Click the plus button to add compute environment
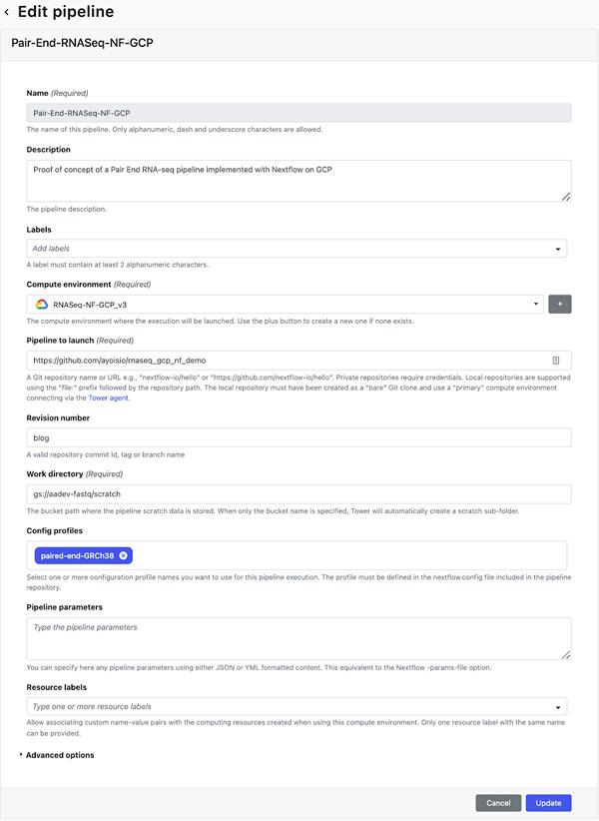Screen dimensions: 599x821 [x=559, y=304]
